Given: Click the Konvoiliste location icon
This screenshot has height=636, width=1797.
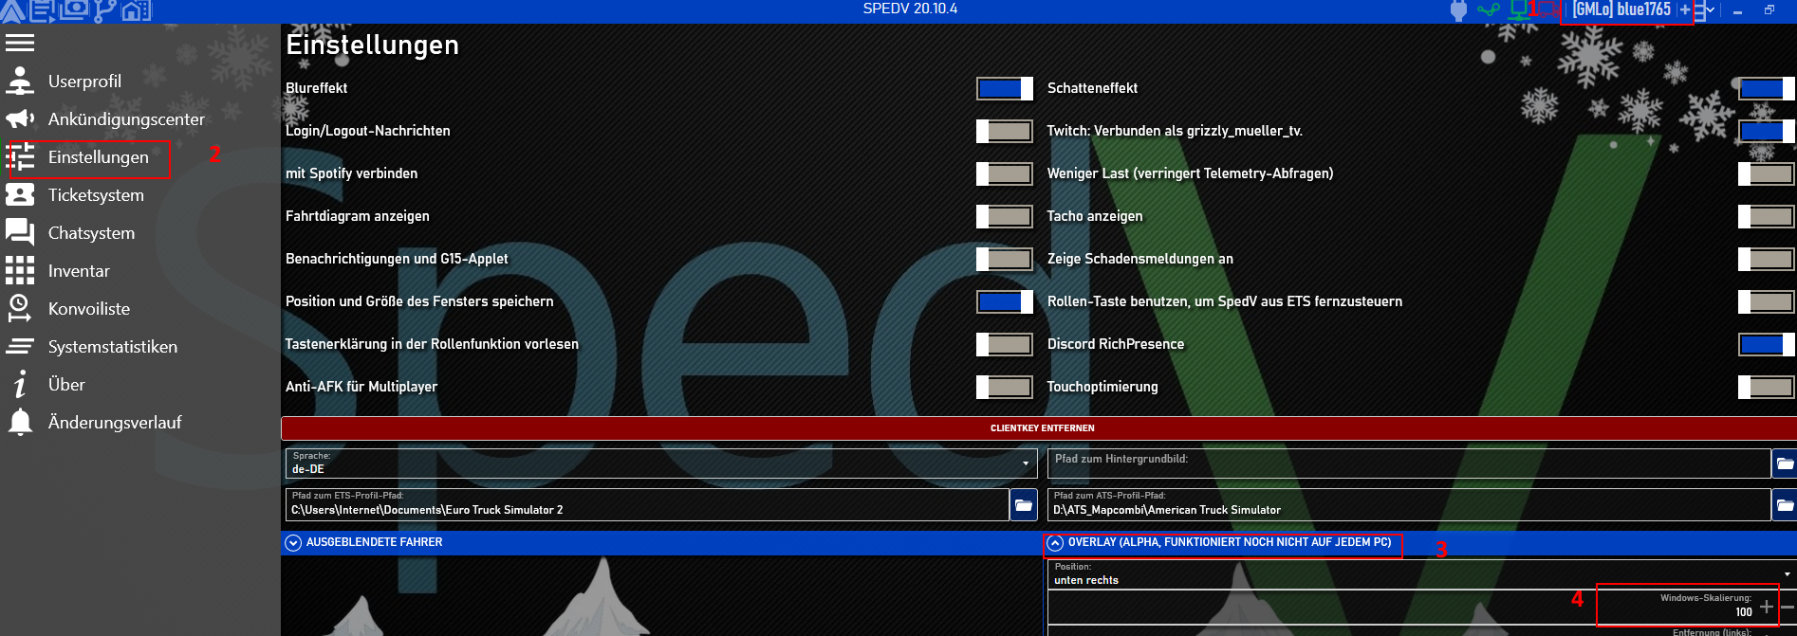Looking at the screenshot, I should point(20,308).
